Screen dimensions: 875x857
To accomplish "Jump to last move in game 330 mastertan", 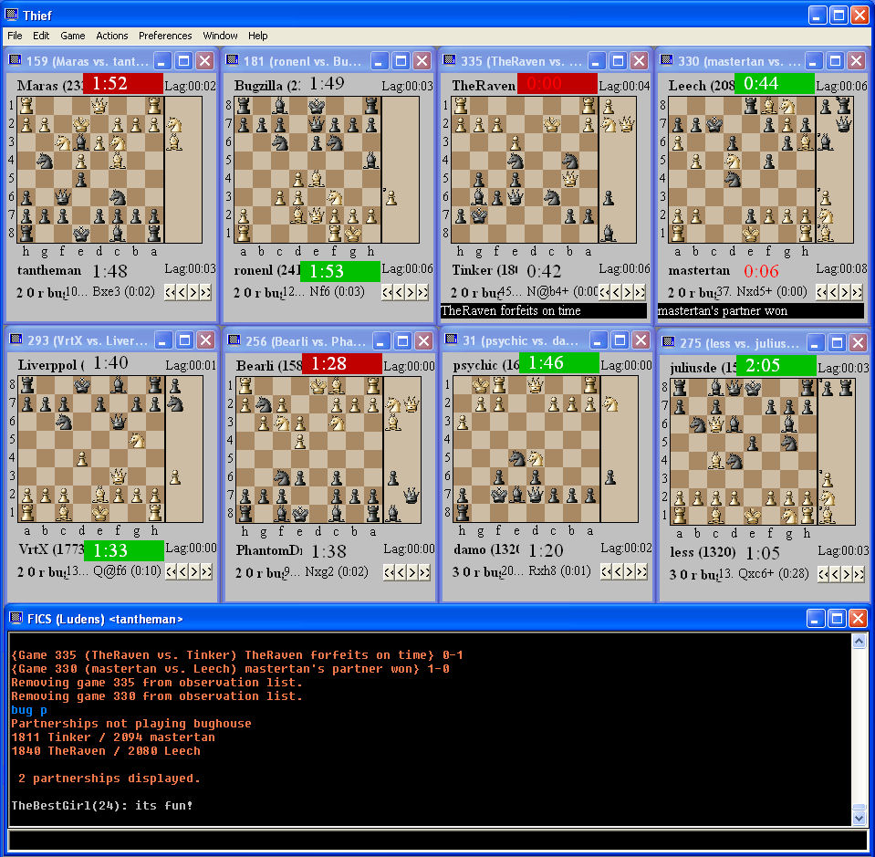I will [857, 292].
